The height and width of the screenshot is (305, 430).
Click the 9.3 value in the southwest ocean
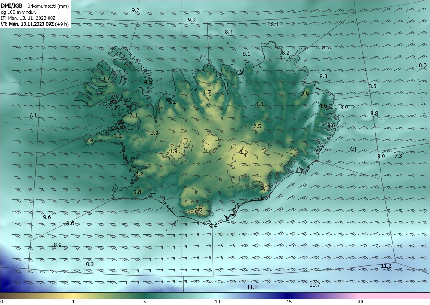click(90, 265)
